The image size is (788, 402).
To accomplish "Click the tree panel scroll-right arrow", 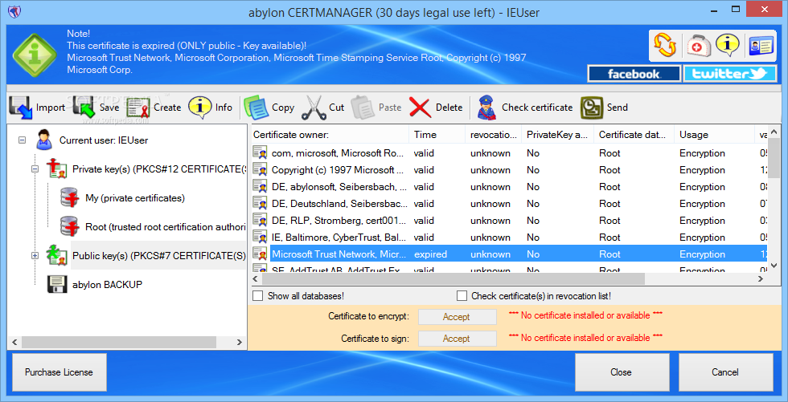I will (x=240, y=342).
